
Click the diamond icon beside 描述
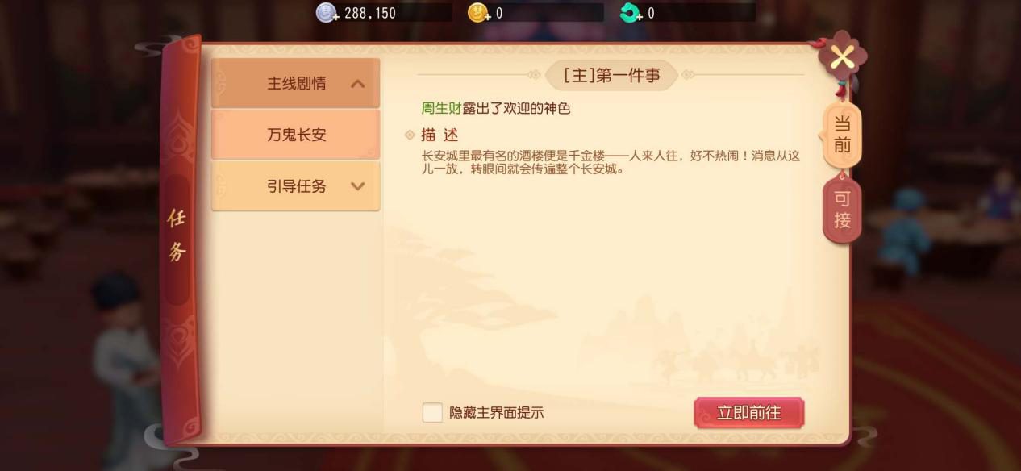[410, 135]
